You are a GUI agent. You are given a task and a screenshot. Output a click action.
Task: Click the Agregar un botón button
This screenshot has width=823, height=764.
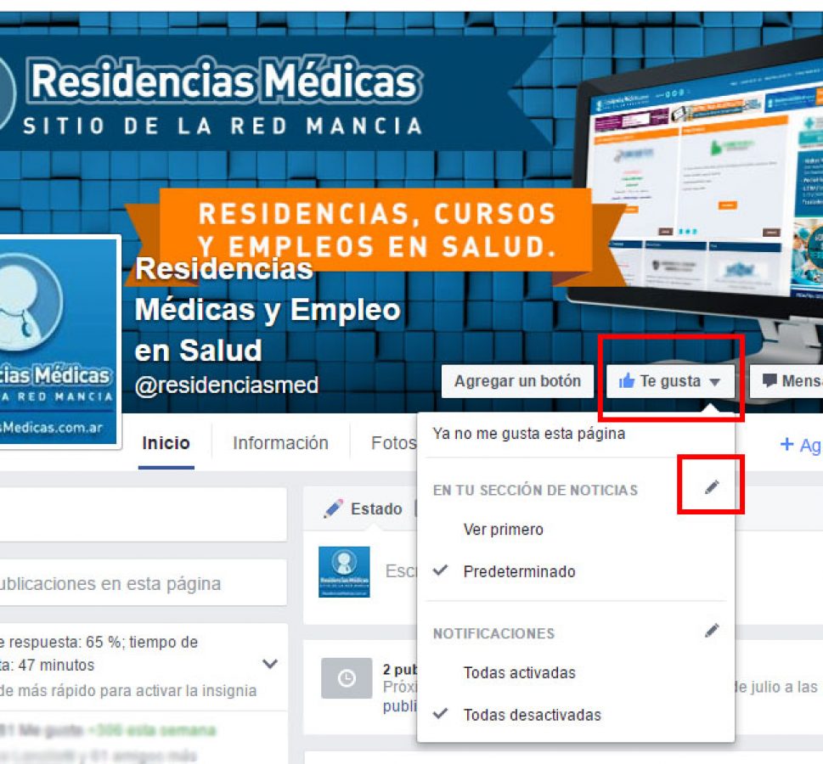(x=517, y=381)
